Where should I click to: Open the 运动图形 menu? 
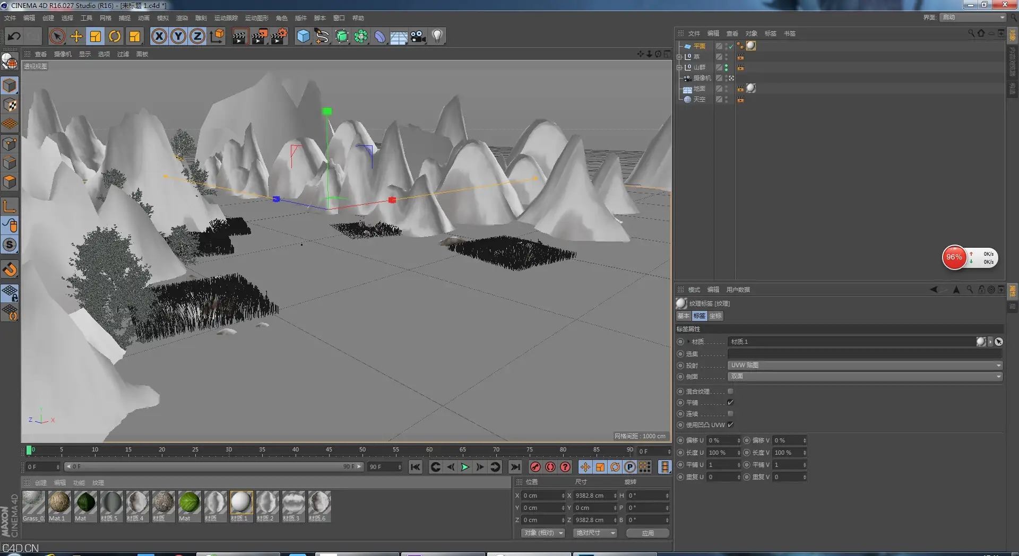coord(257,18)
